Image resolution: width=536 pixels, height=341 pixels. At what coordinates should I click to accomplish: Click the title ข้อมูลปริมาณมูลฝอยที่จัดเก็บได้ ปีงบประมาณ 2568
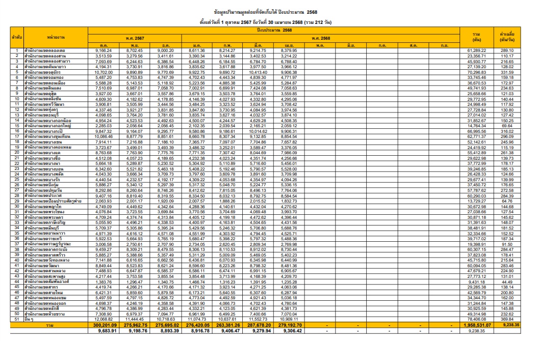click(x=266, y=12)
